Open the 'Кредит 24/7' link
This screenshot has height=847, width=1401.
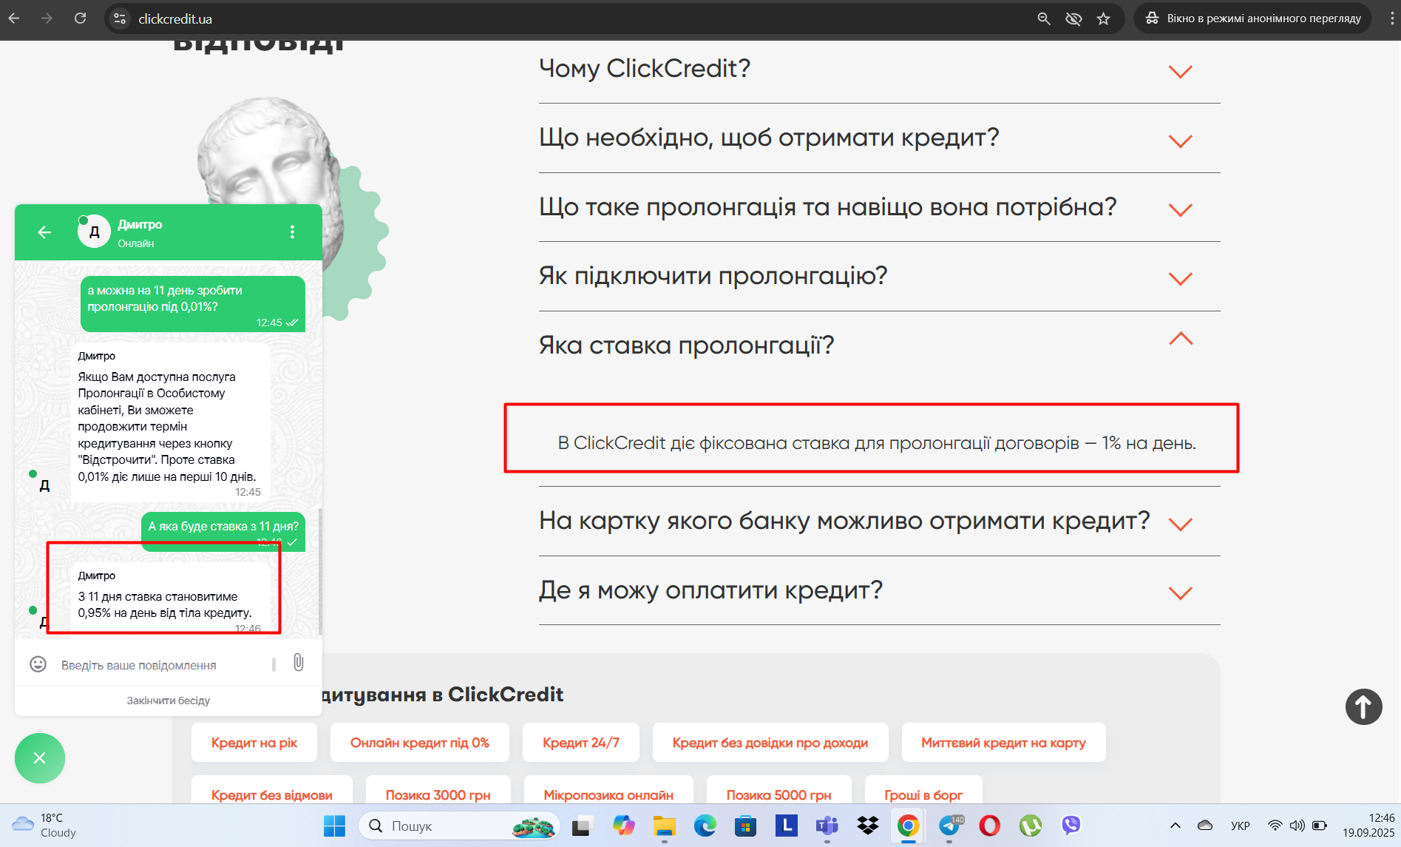[581, 743]
